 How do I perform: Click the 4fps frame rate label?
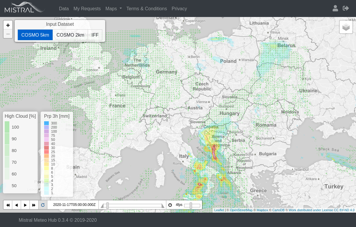179,205
